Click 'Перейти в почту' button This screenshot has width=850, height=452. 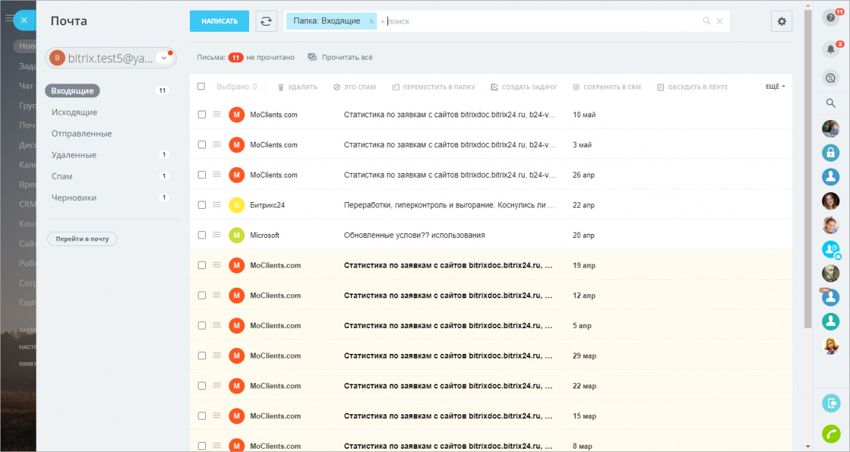(x=82, y=239)
